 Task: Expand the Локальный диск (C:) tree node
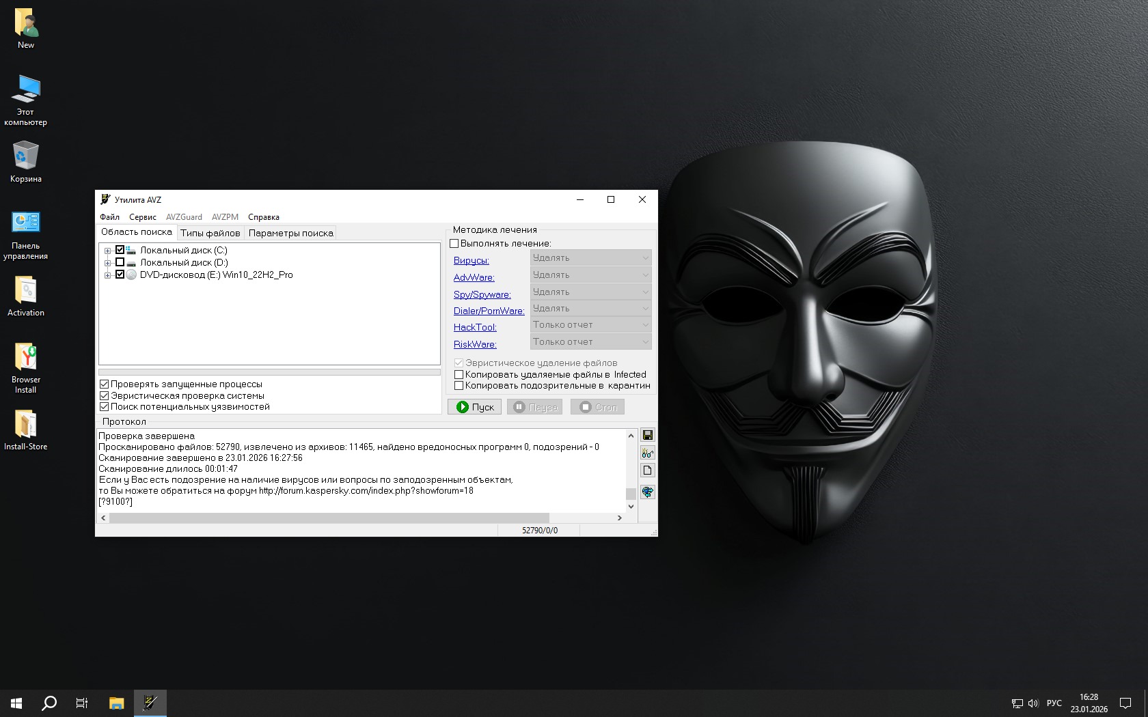(x=107, y=251)
